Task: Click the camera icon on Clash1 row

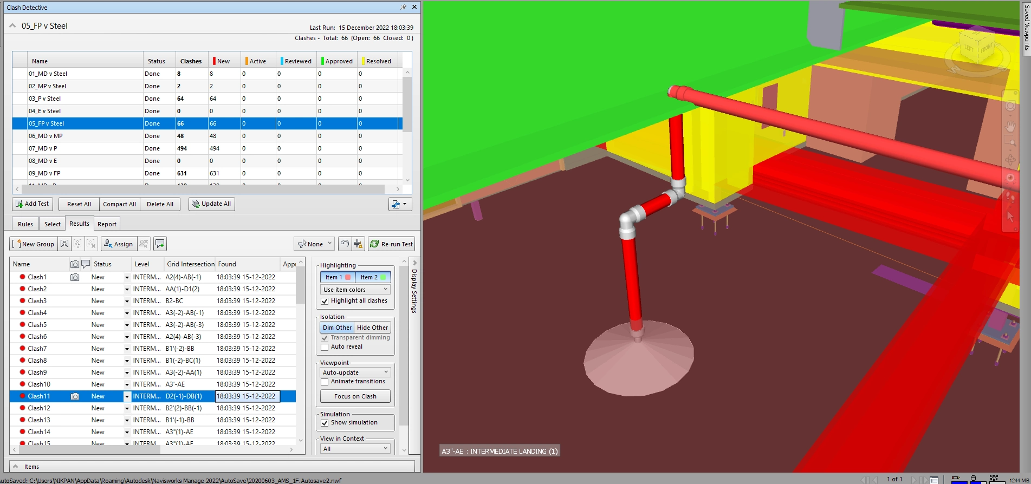Action: click(75, 277)
